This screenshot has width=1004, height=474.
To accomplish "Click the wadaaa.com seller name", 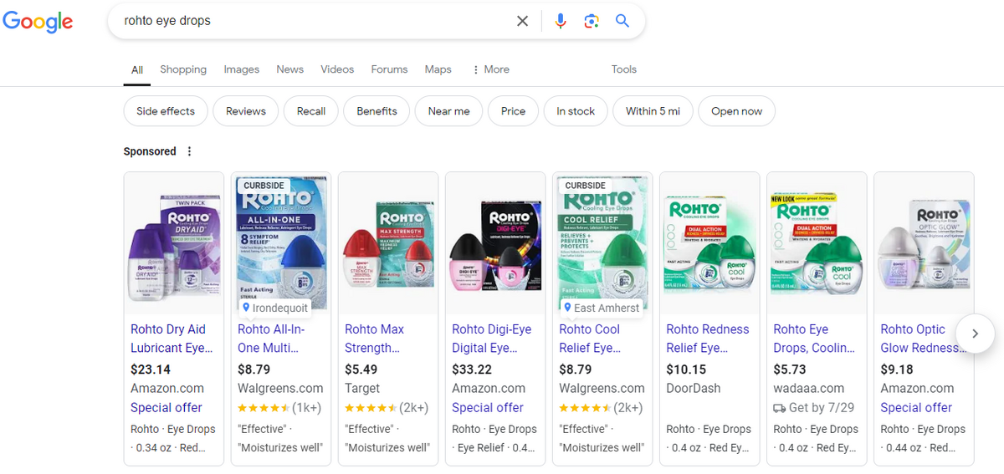I will (x=810, y=388).
